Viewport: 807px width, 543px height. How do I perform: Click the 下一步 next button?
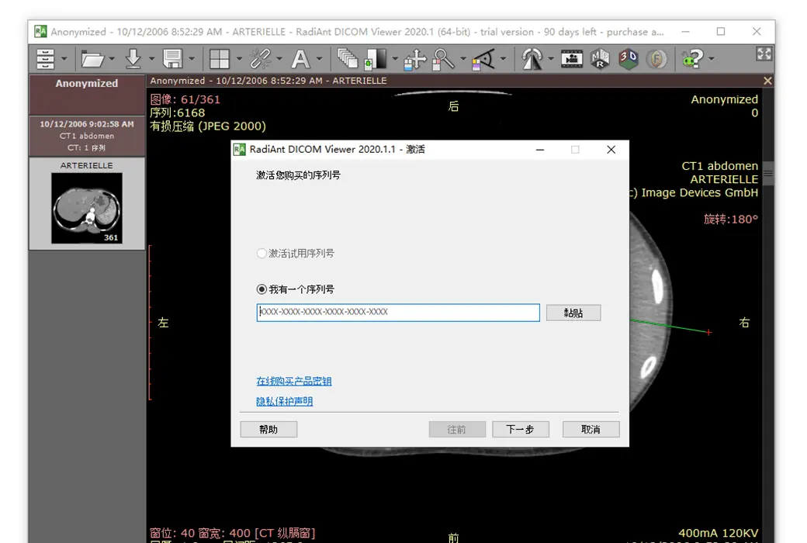click(521, 429)
